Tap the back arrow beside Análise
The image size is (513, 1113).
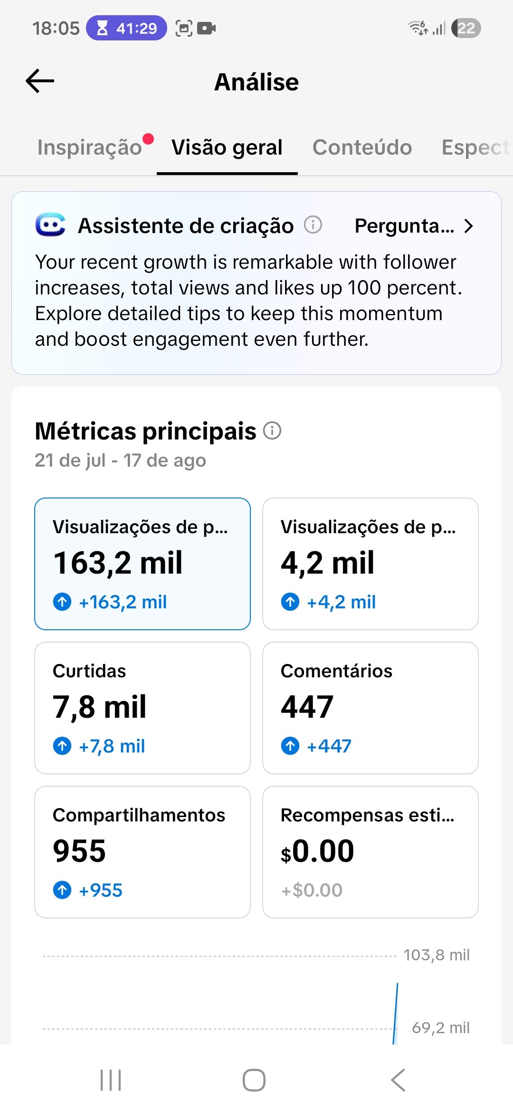[40, 81]
